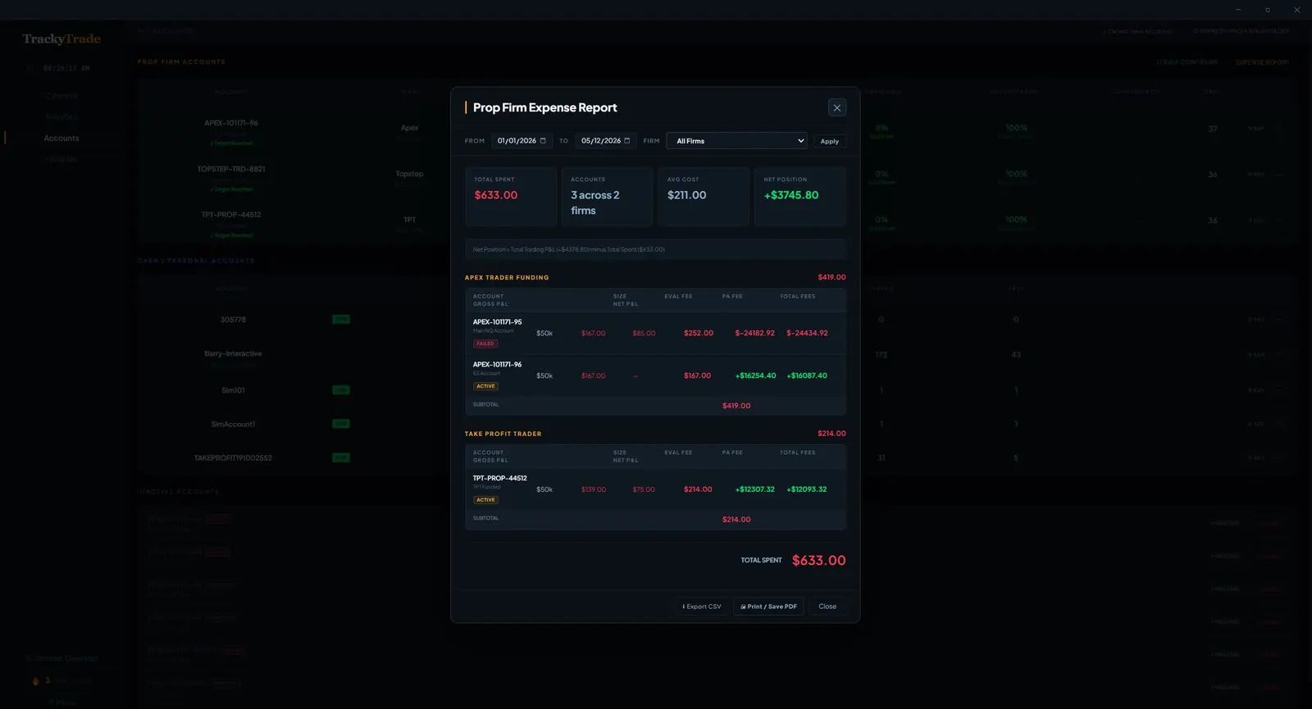This screenshot has width=1312, height=709.
Task: Open Calendar in the background sidebar
Action: [x=61, y=96]
